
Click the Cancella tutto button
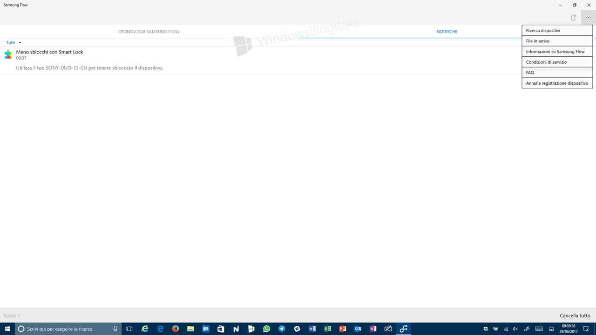(575, 315)
